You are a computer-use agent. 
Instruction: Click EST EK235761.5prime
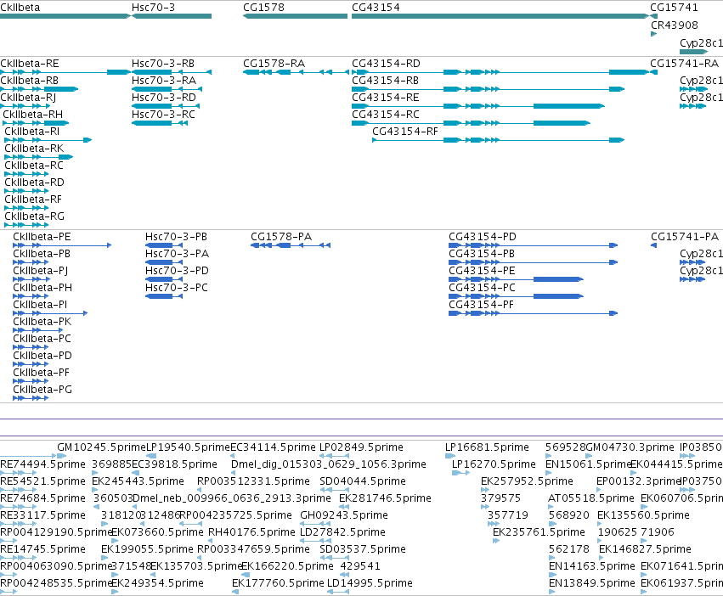(496, 541)
